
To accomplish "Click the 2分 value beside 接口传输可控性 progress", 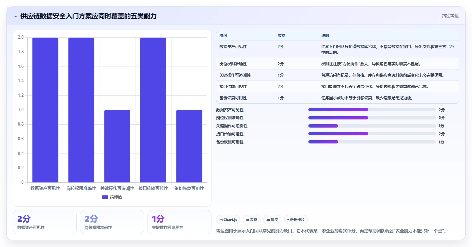I will click(x=441, y=134).
